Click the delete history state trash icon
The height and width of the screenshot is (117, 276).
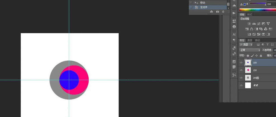point(223,12)
